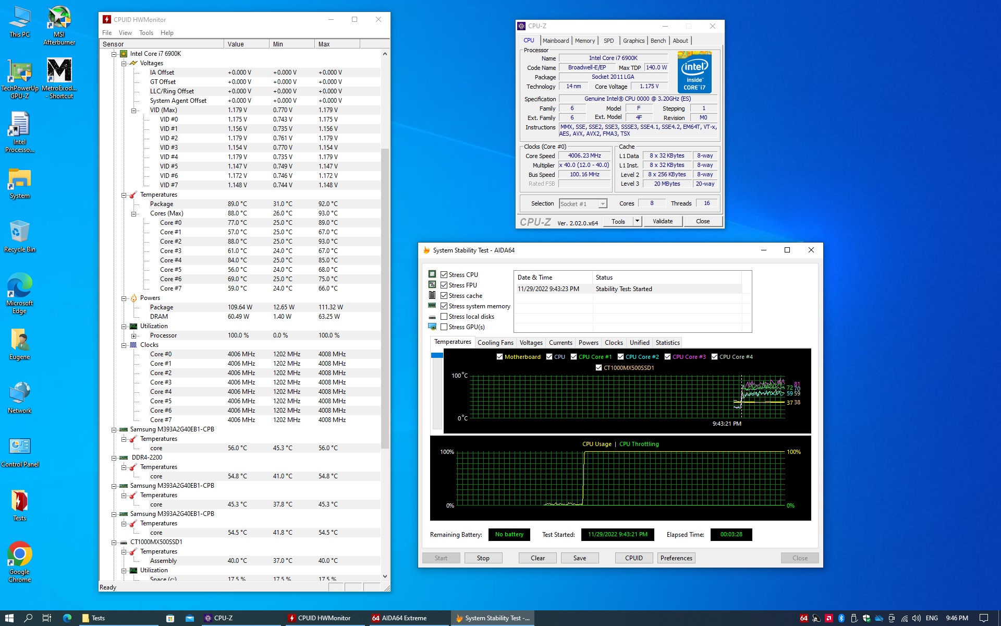1001x626 pixels.
Task: Uncheck the Motherboard graph checkbox
Action: pyautogui.click(x=499, y=357)
